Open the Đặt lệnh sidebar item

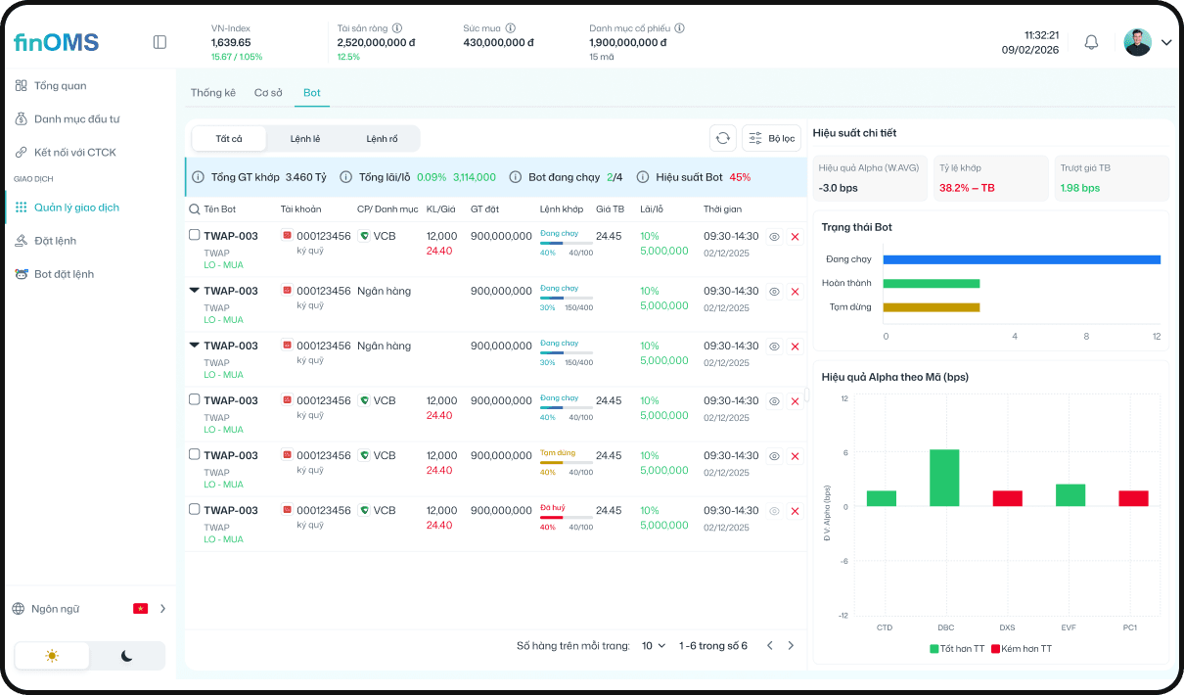[59, 241]
